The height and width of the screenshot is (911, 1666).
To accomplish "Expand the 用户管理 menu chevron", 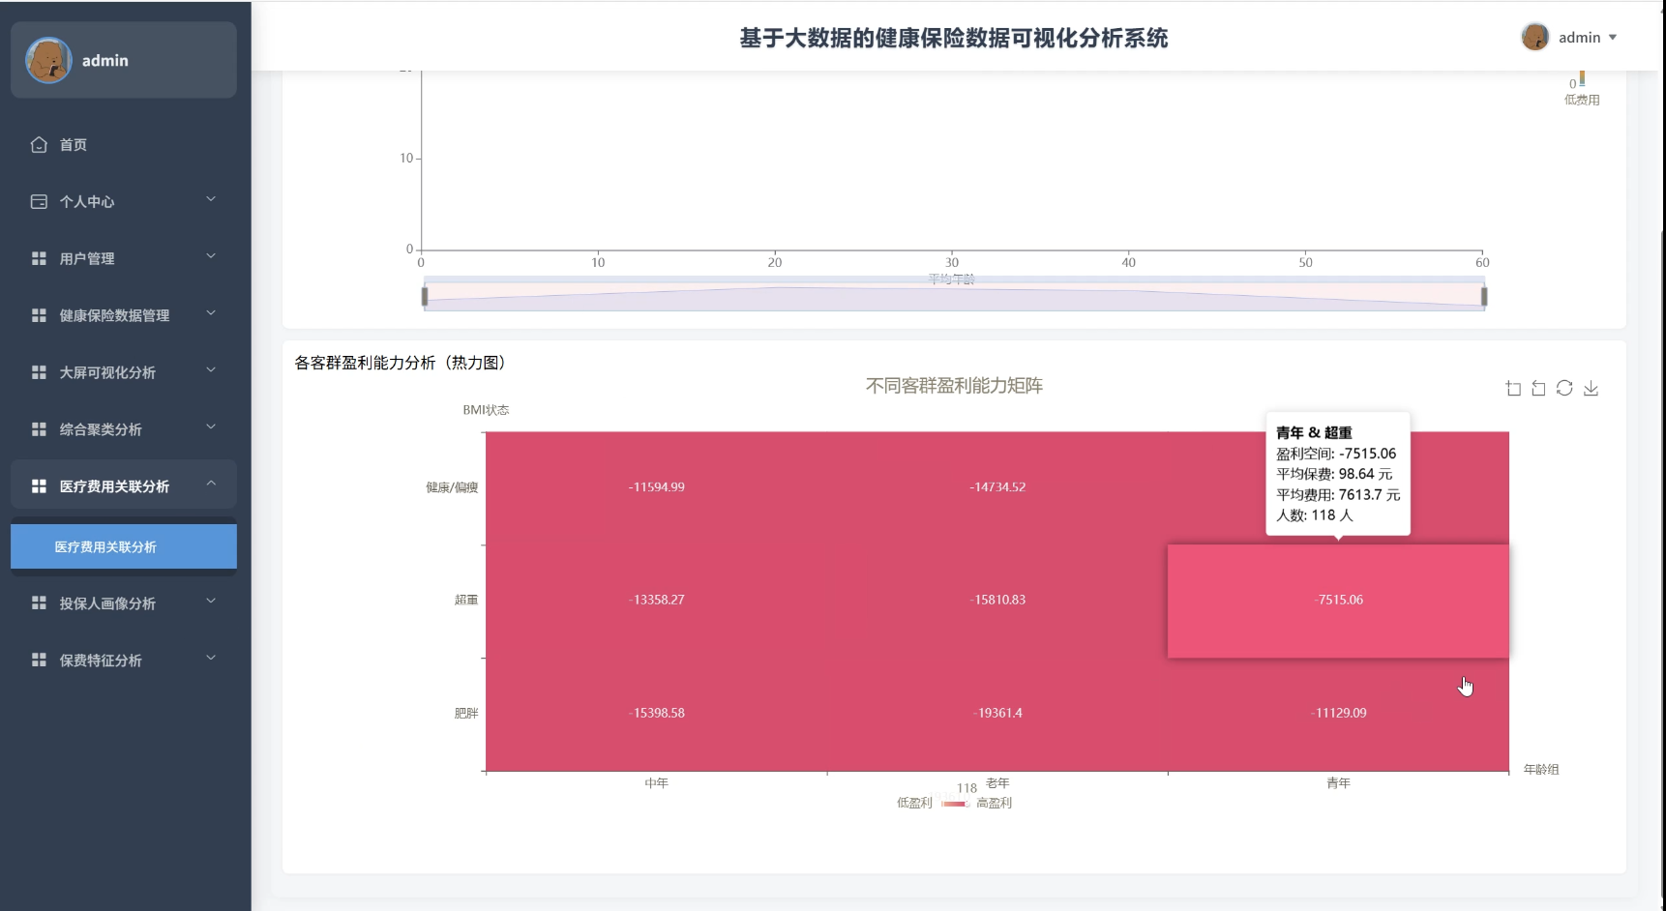I will coord(211,256).
